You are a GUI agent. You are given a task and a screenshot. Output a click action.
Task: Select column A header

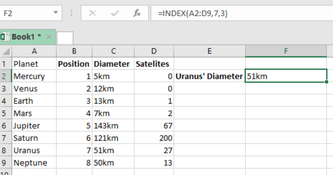(34, 51)
